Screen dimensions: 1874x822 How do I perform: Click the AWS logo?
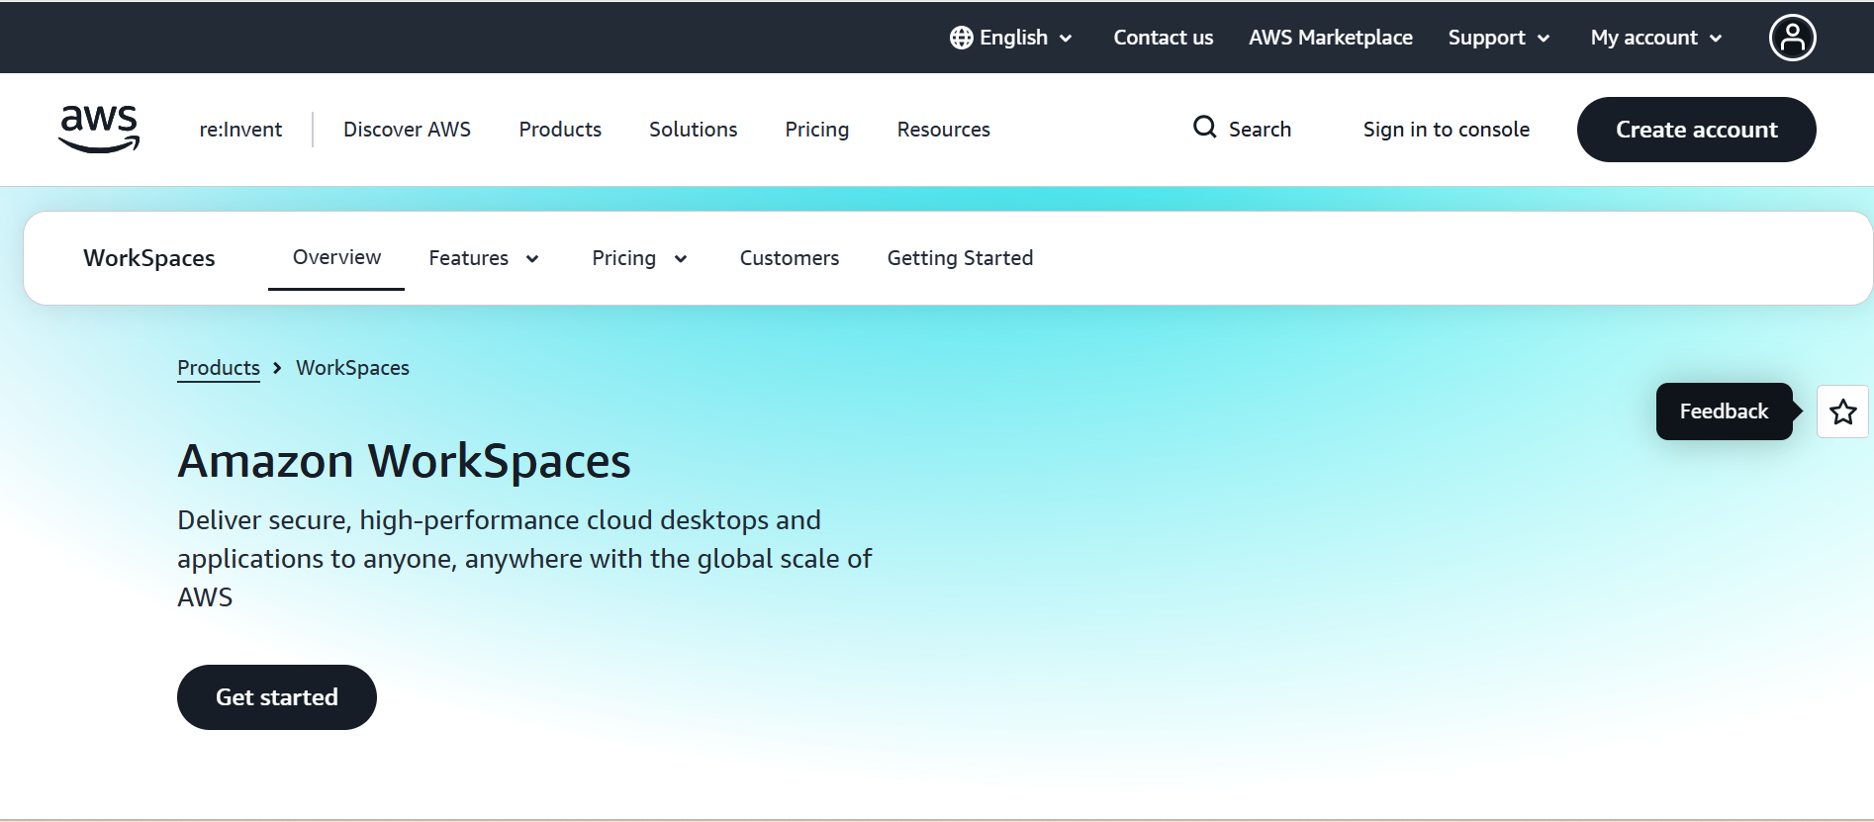pos(99,129)
